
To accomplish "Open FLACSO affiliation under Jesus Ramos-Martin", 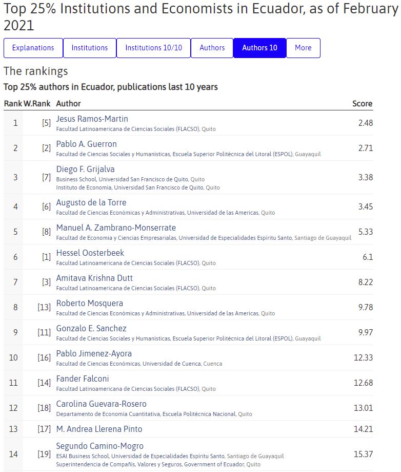I will pyautogui.click(x=128, y=129).
